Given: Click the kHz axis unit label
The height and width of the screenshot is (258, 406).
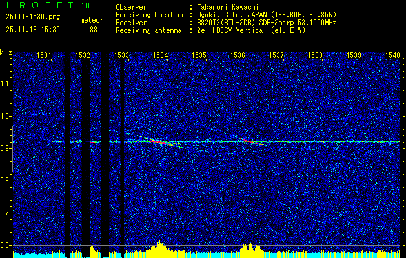Looking at the screenshot, I should point(6,52).
